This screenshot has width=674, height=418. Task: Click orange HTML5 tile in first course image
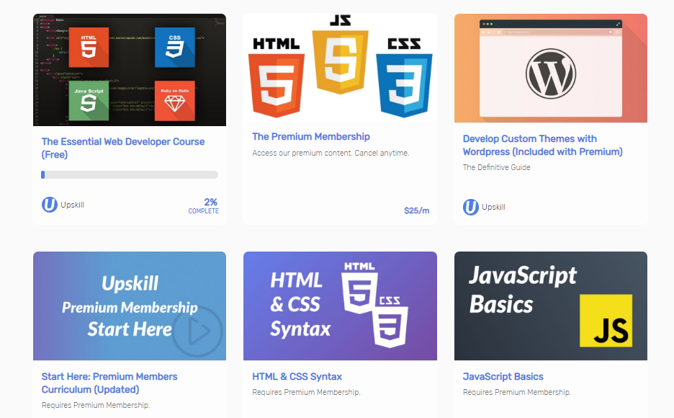(89, 48)
